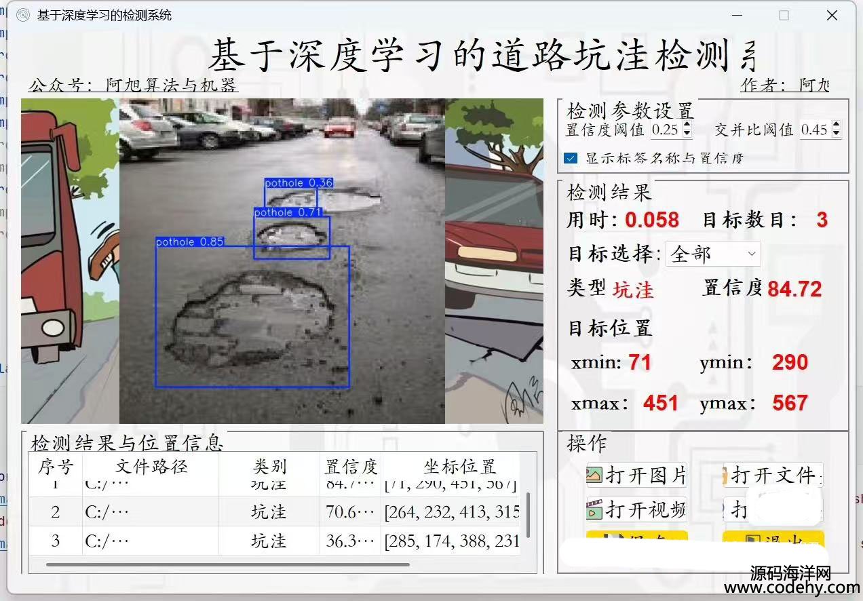This screenshot has width=863, height=601.
Task: Decrease 置信度阈值 with down arrow
Action: tap(687, 133)
